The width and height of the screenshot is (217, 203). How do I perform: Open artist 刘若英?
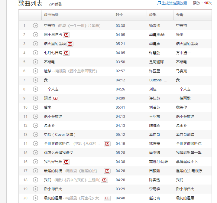[154, 107]
